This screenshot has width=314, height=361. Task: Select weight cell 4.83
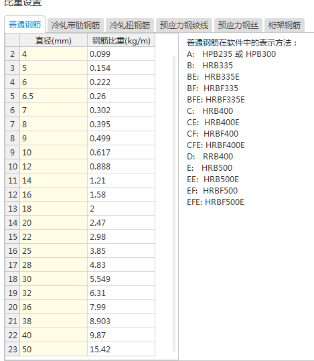point(121,265)
